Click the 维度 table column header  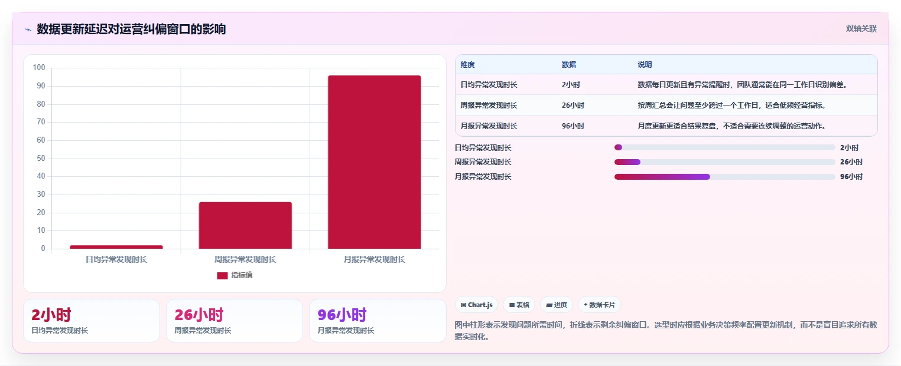point(467,65)
